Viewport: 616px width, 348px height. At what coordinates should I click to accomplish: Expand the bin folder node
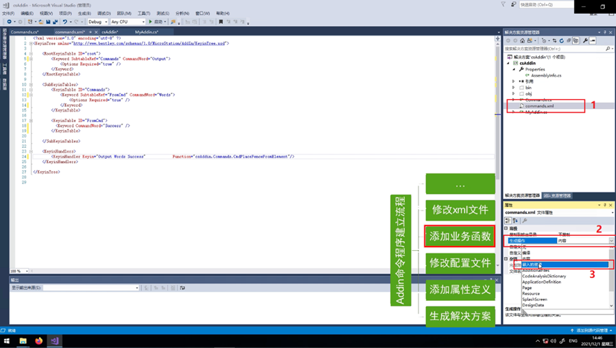[x=514, y=88]
